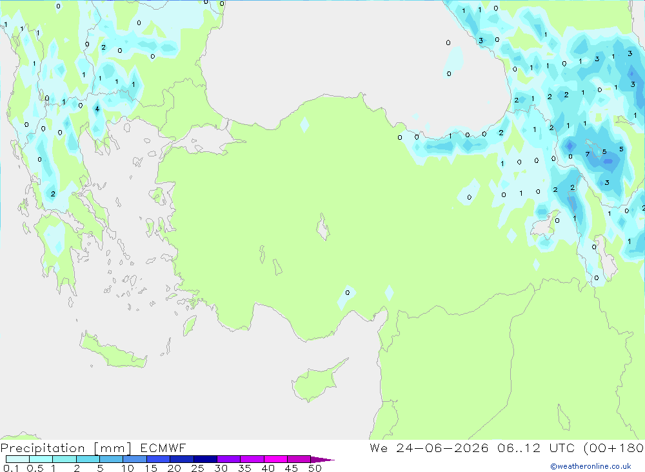The height and width of the screenshot is (472, 645).
Task: Click the 30–35 mm purple legend swatch
Action: click(x=229, y=459)
